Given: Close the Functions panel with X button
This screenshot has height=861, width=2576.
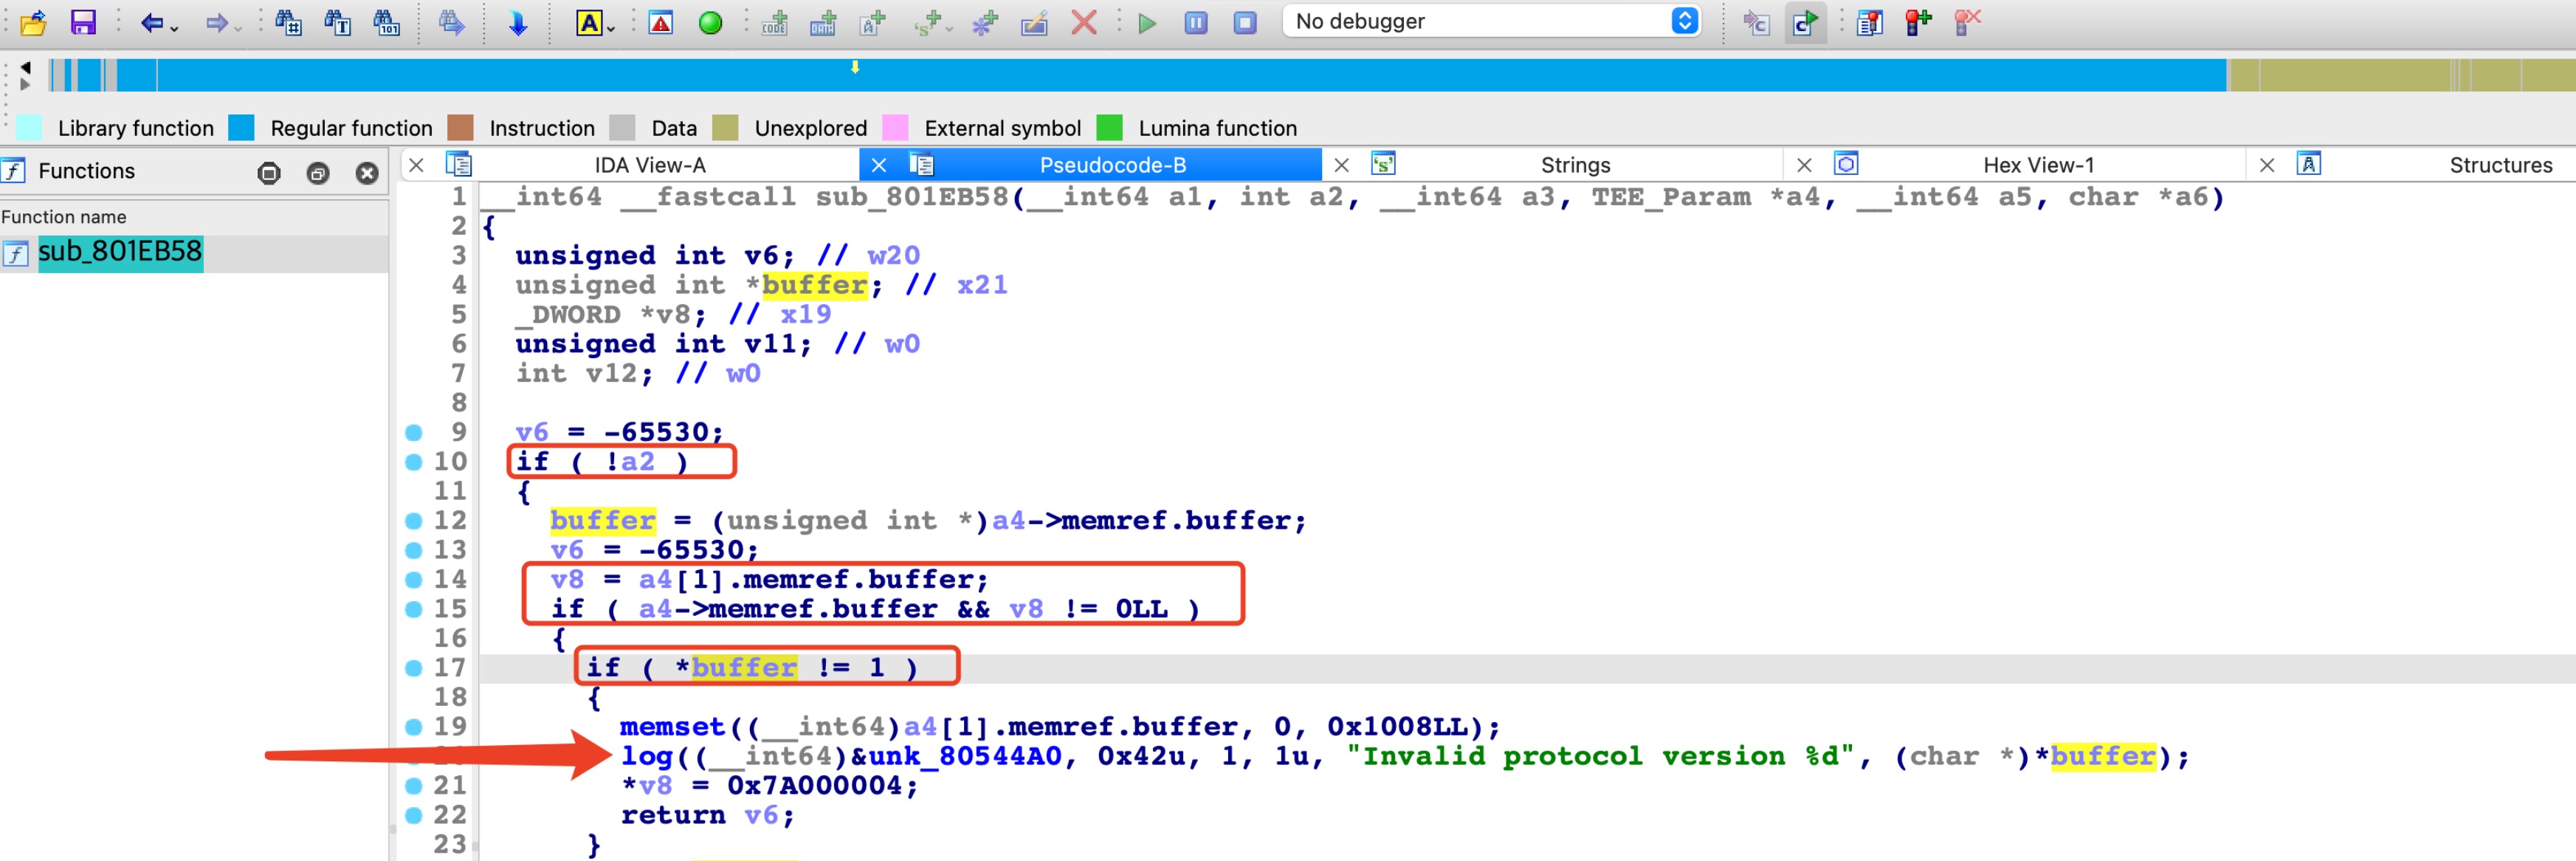Looking at the screenshot, I should (x=367, y=173).
